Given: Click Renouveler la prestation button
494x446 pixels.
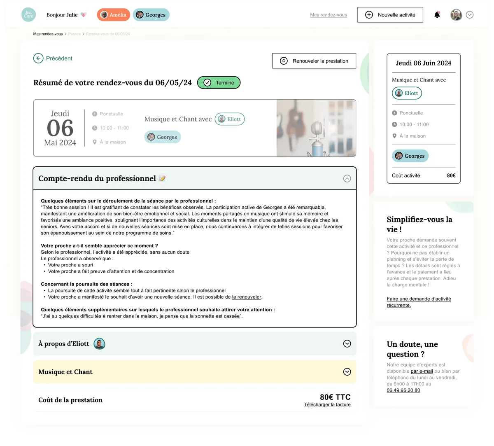Looking at the screenshot, I should 314,61.
